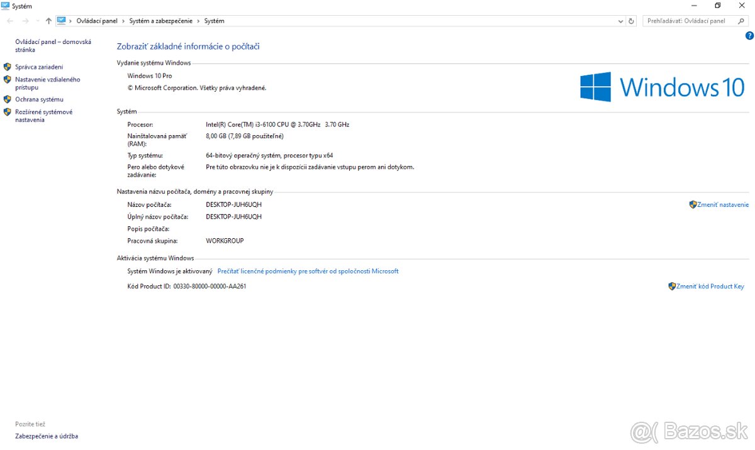This screenshot has width=755, height=450.
Task: Open the Microsoft license terms link
Action: click(308, 272)
